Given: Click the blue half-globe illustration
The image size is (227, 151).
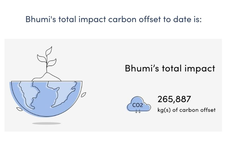Looking at the screenshot, I should (x=46, y=99).
